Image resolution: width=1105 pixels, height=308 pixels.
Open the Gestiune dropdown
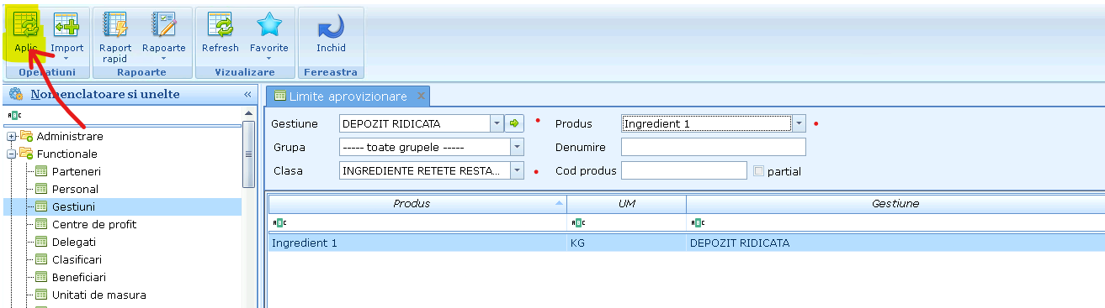click(497, 123)
